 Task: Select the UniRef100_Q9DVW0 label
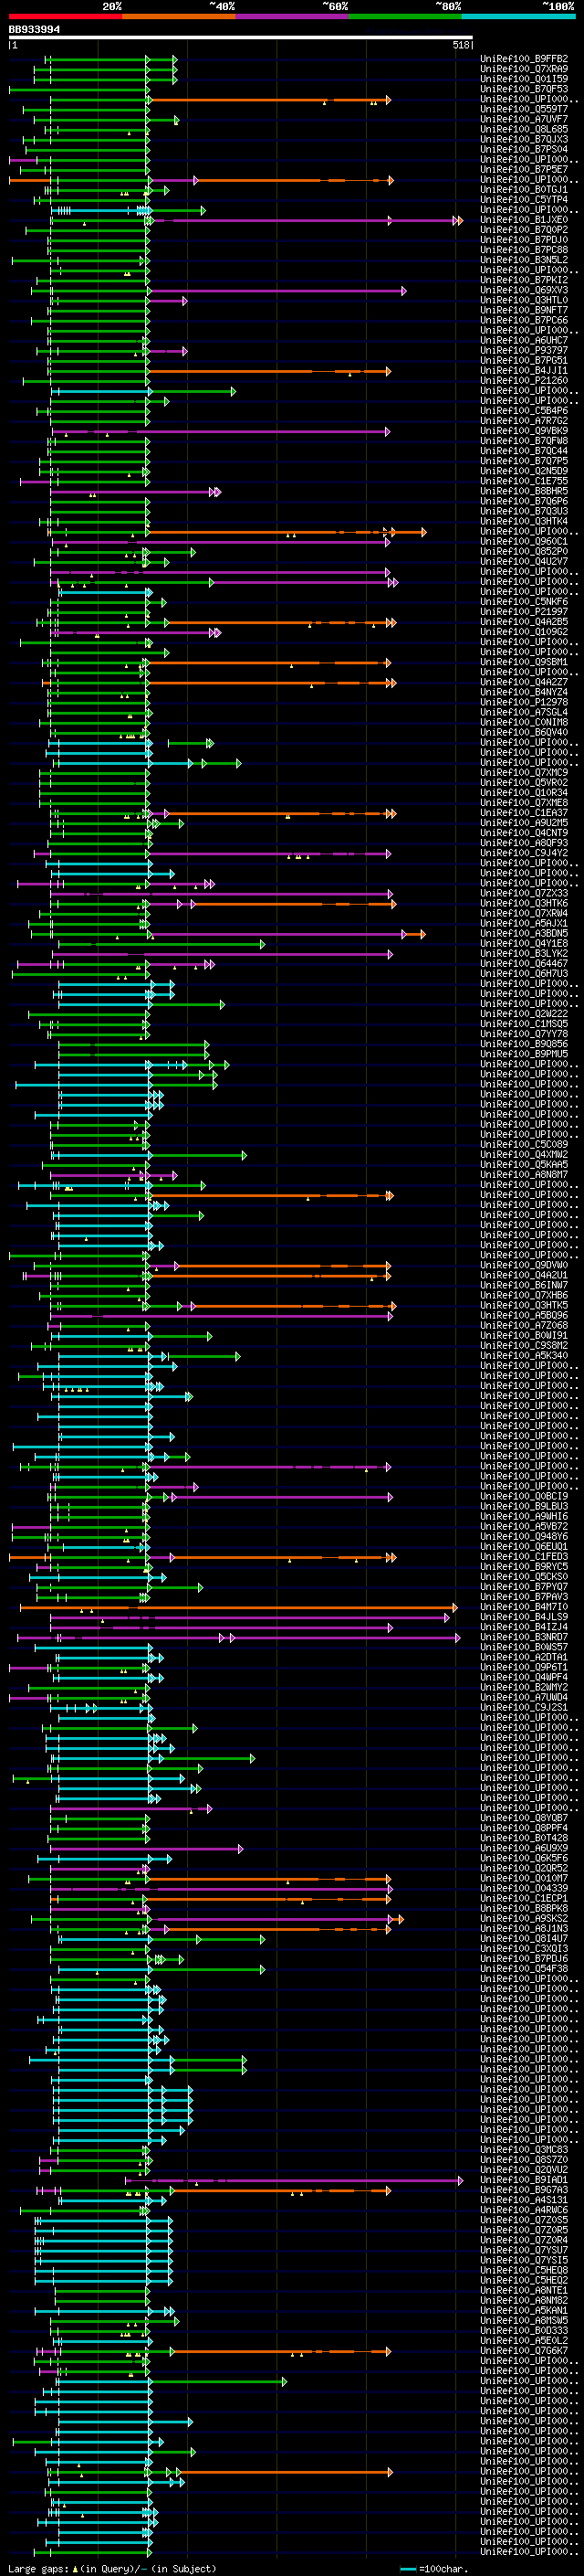point(524,1265)
